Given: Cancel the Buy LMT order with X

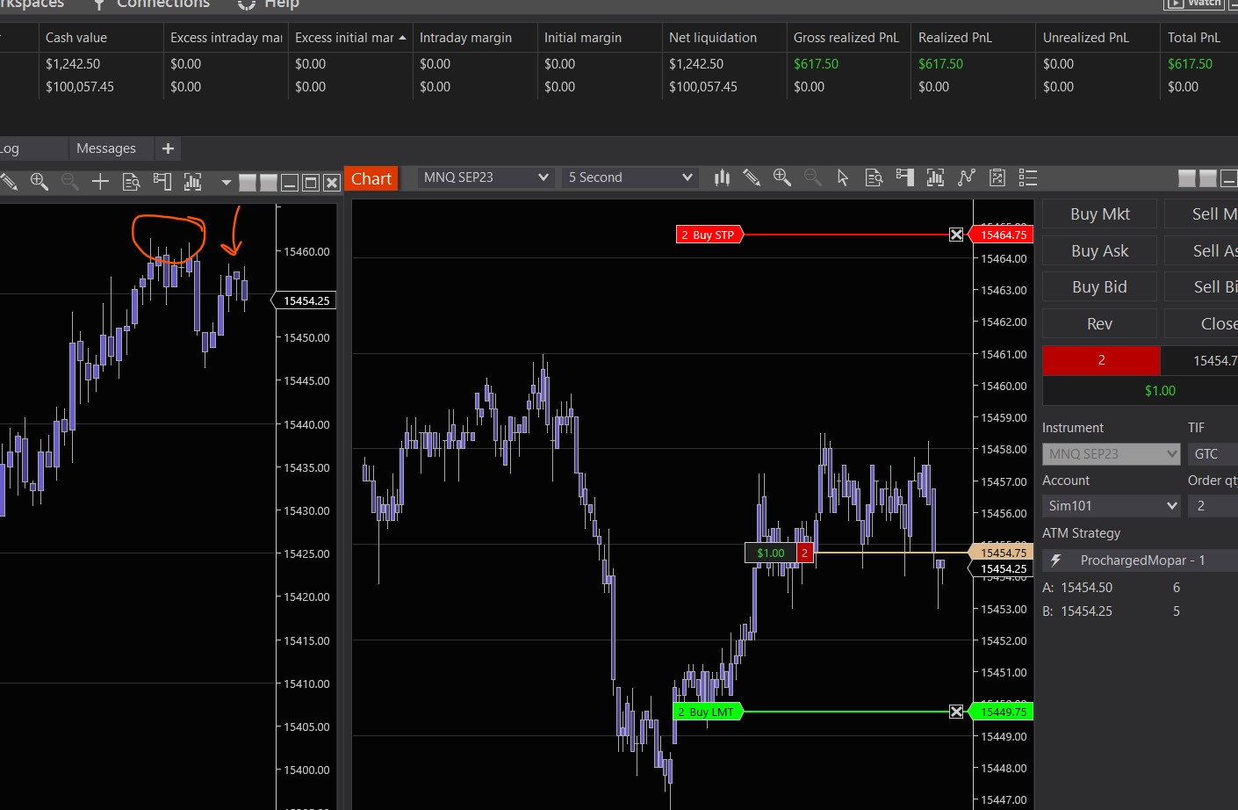Looking at the screenshot, I should click(x=956, y=712).
